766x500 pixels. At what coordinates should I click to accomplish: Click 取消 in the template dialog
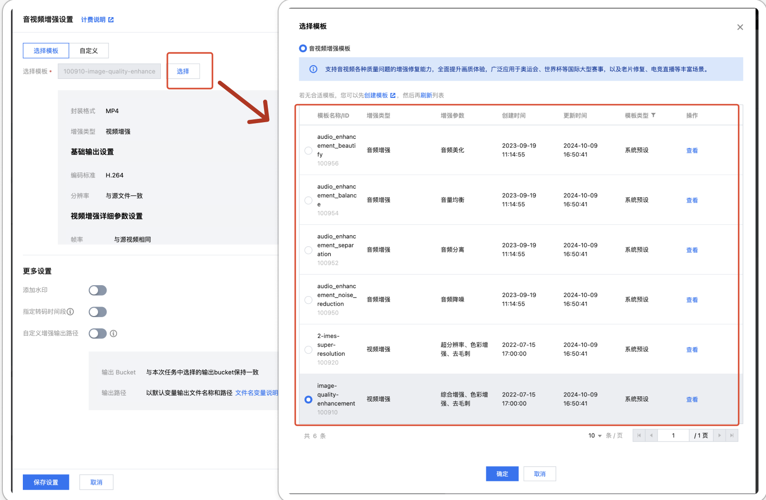click(x=540, y=474)
